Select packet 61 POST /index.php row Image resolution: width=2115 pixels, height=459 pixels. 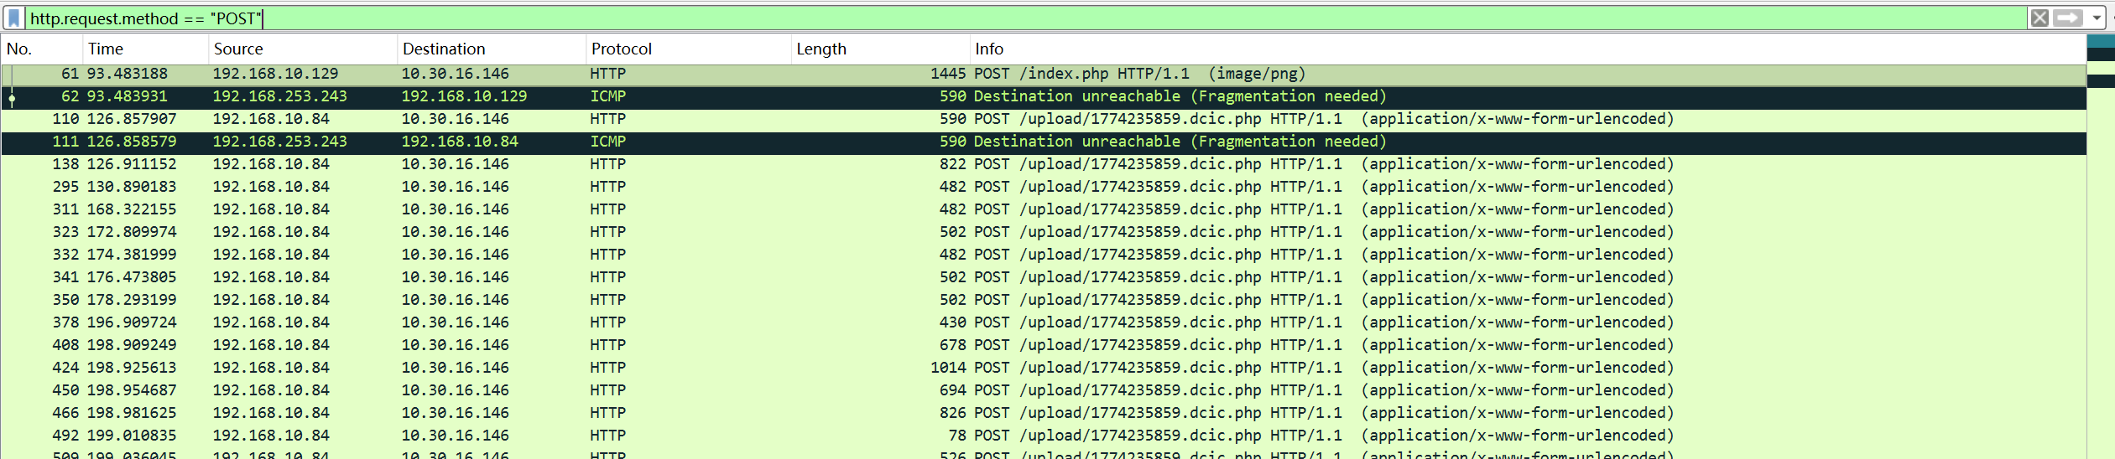click(1044, 74)
